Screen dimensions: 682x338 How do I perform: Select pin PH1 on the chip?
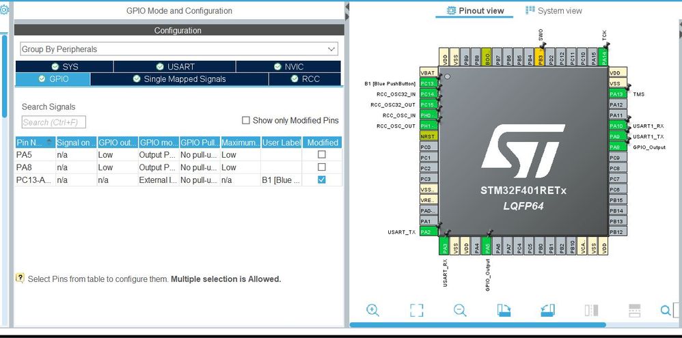(x=428, y=126)
